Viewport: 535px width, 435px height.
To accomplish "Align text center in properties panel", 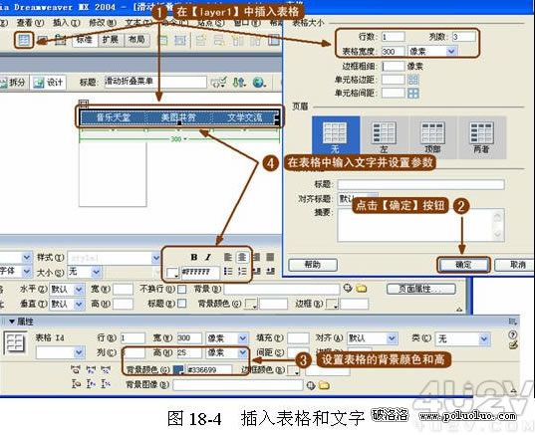I will 242,257.
